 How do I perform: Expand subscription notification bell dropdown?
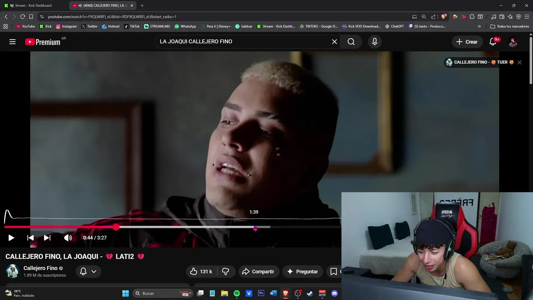coord(88,272)
